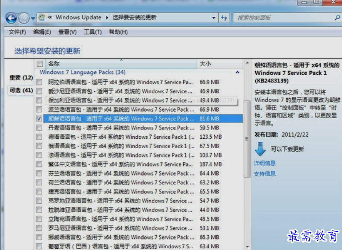Select the 葡萄牙语（巴西）语言包 row text

[x=121, y=246]
